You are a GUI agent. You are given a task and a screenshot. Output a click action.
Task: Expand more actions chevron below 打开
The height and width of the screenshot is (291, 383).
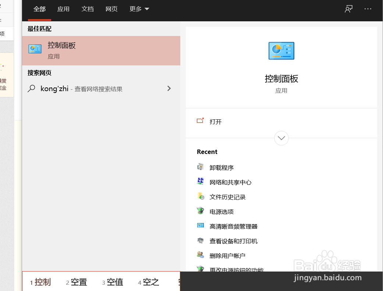tap(281, 138)
